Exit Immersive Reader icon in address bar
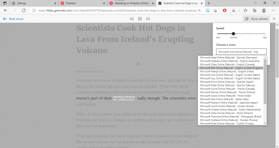Viewport: 279px width, 148px height. point(207,10)
